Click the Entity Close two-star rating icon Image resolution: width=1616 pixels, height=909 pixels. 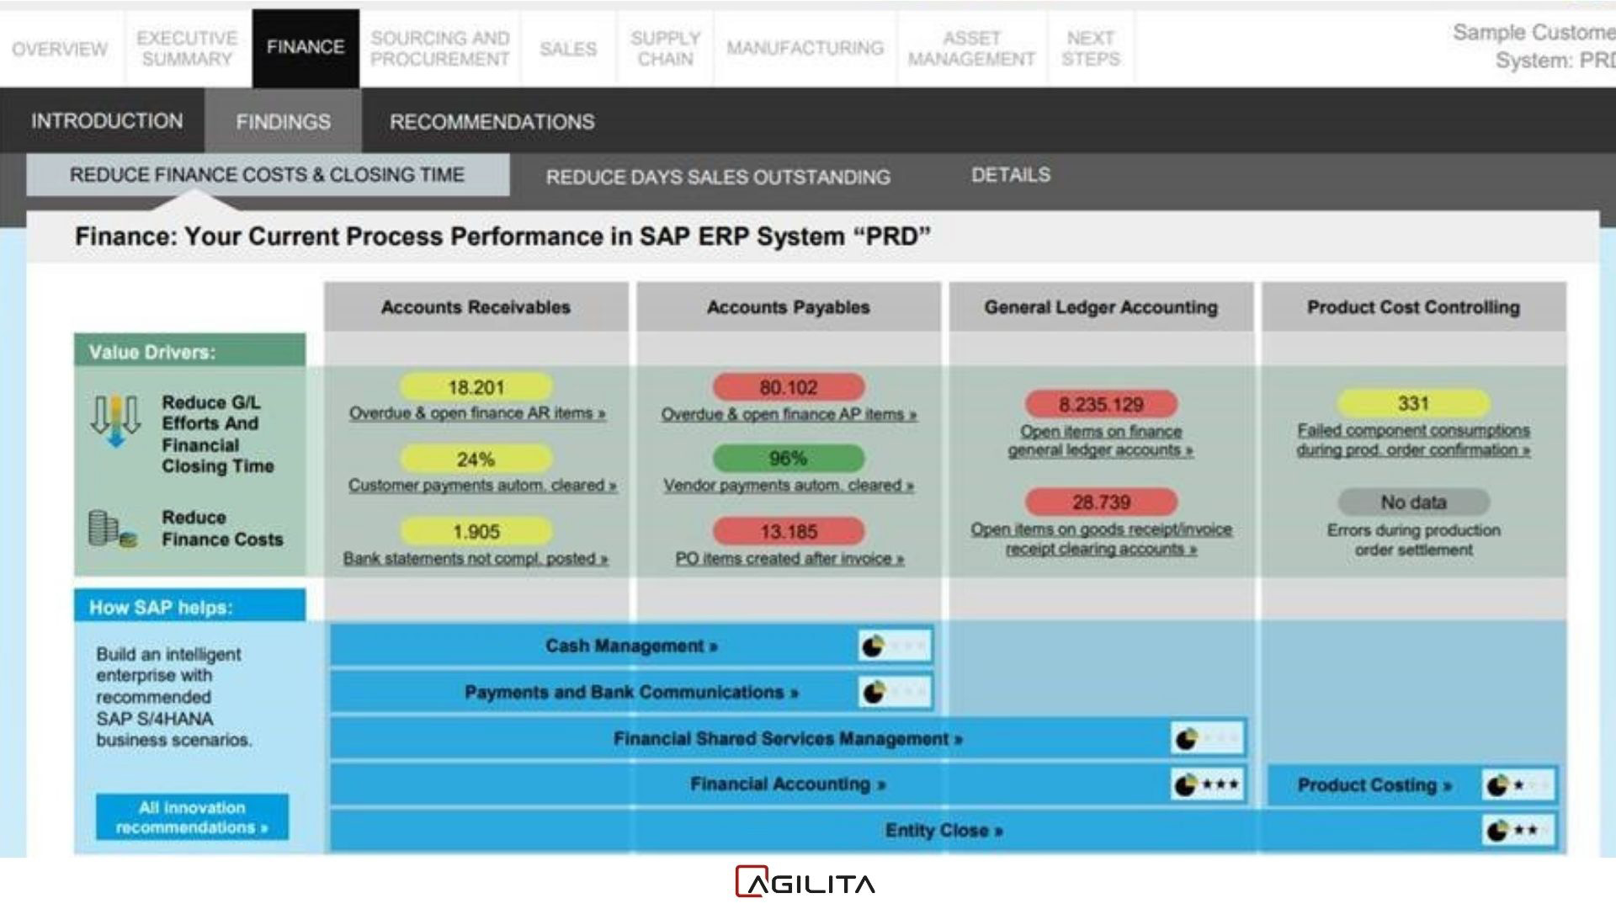coord(1518,831)
